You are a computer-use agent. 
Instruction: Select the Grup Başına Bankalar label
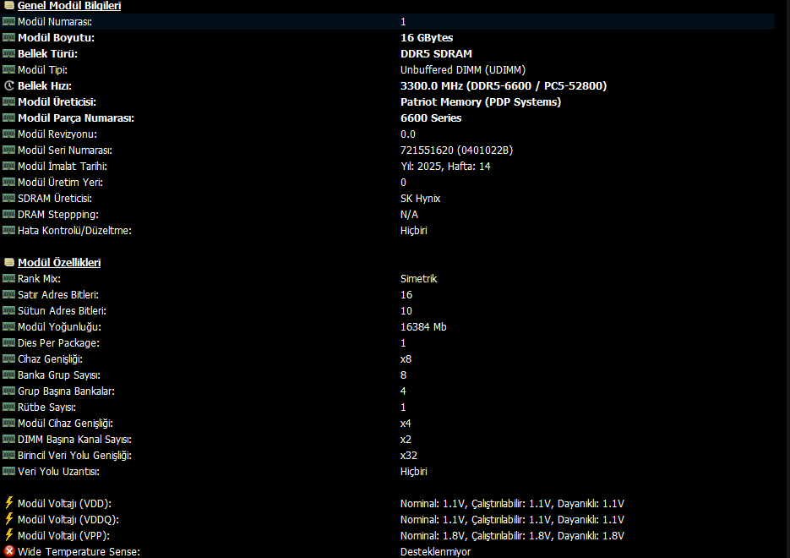66,391
